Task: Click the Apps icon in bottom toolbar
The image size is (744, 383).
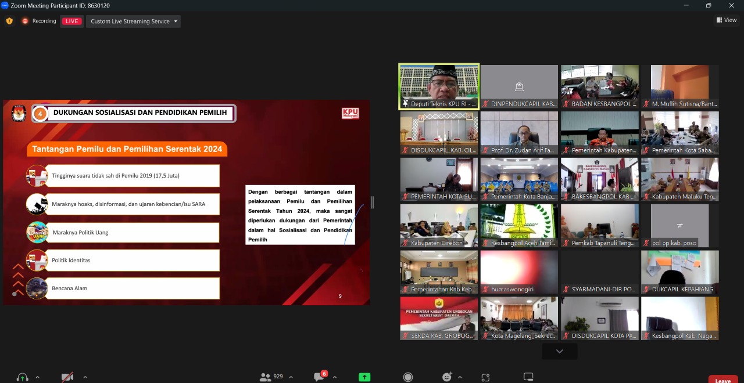Action: pos(485,377)
